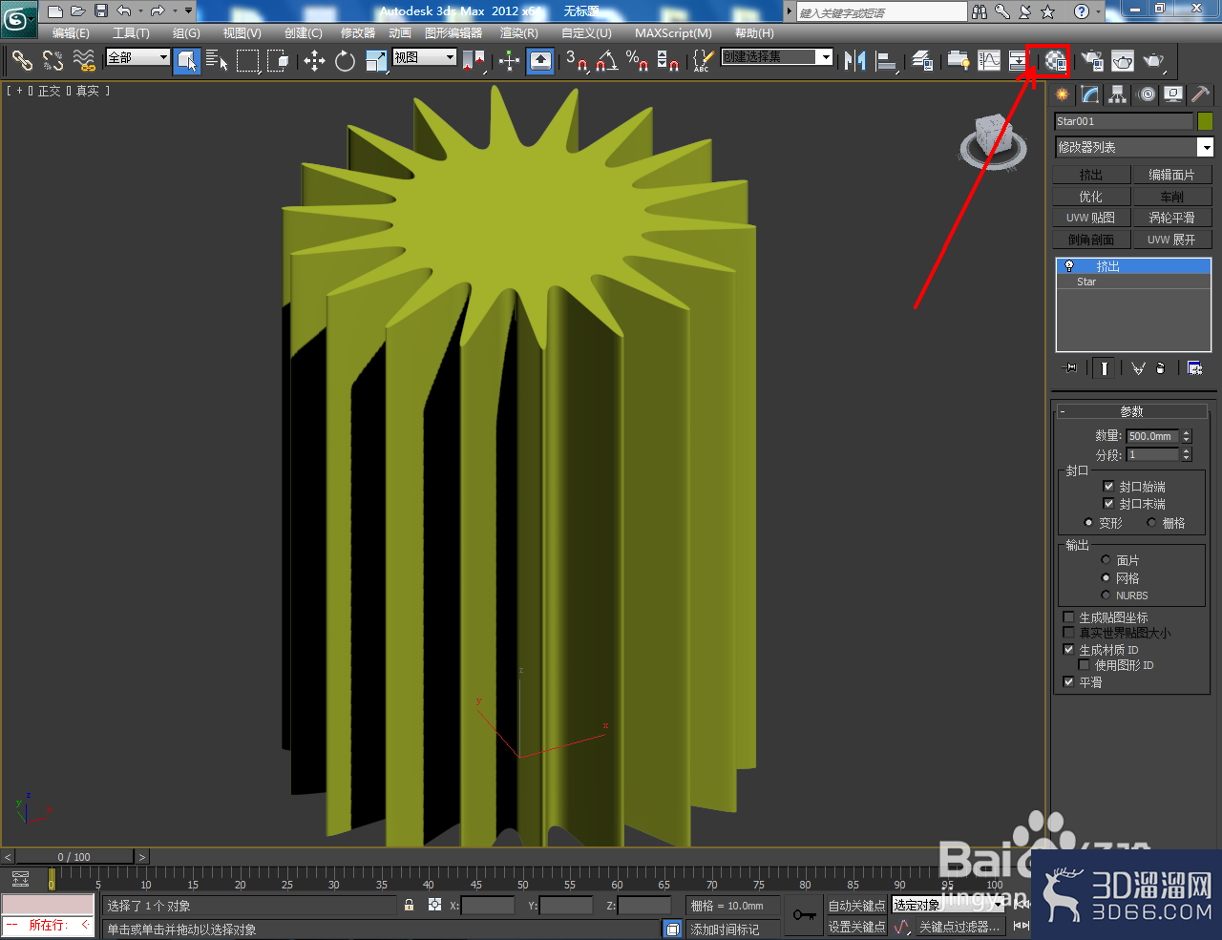Image resolution: width=1222 pixels, height=940 pixels.
Task: Activate the Select Object tool
Action: click(x=187, y=60)
